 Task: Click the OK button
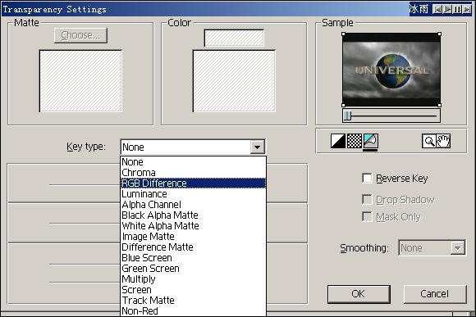pyautogui.click(x=359, y=294)
